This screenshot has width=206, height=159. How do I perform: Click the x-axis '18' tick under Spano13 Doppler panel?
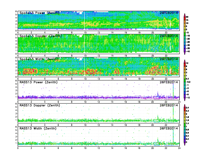[x=139, y=56]
